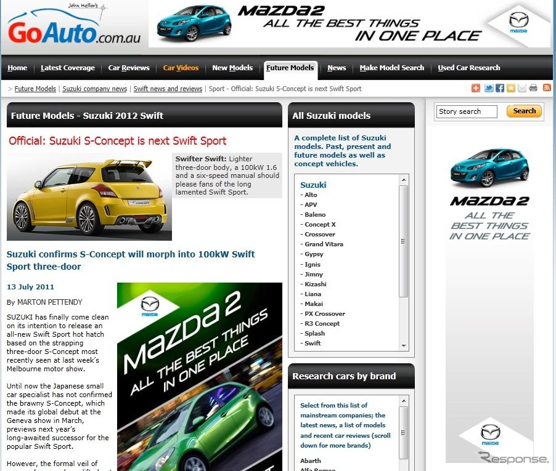Click the Suzuki models list scroll-down arrow

[x=404, y=345]
